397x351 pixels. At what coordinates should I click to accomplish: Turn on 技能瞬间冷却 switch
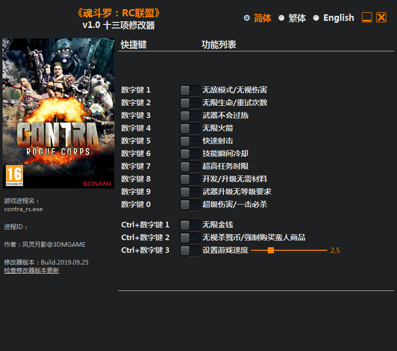[x=190, y=154]
